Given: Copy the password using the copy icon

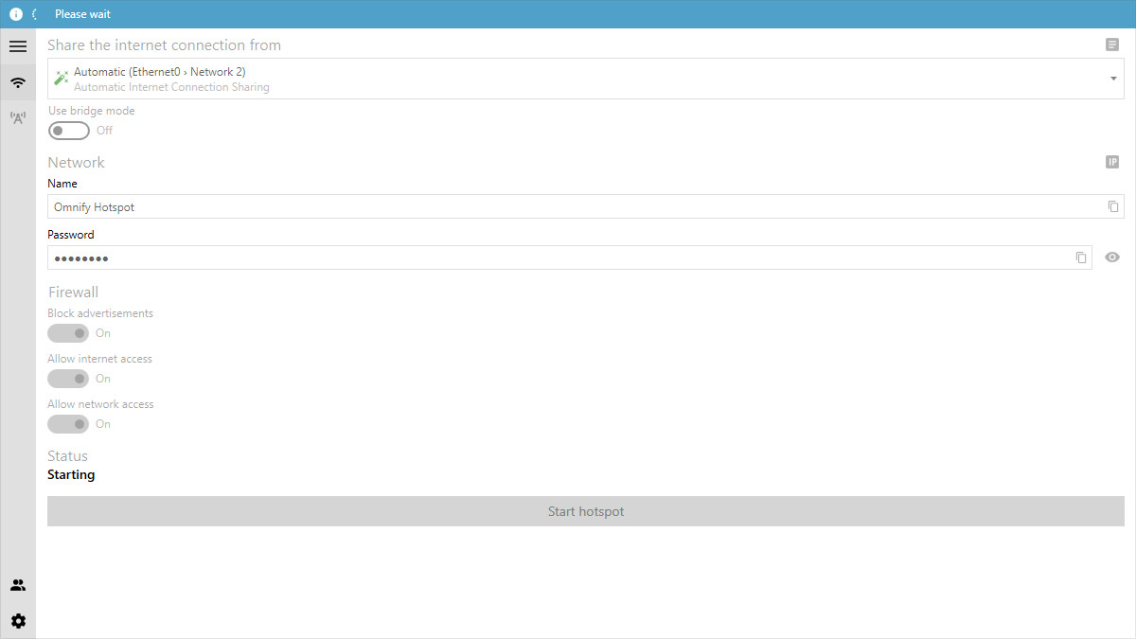Looking at the screenshot, I should 1081,257.
